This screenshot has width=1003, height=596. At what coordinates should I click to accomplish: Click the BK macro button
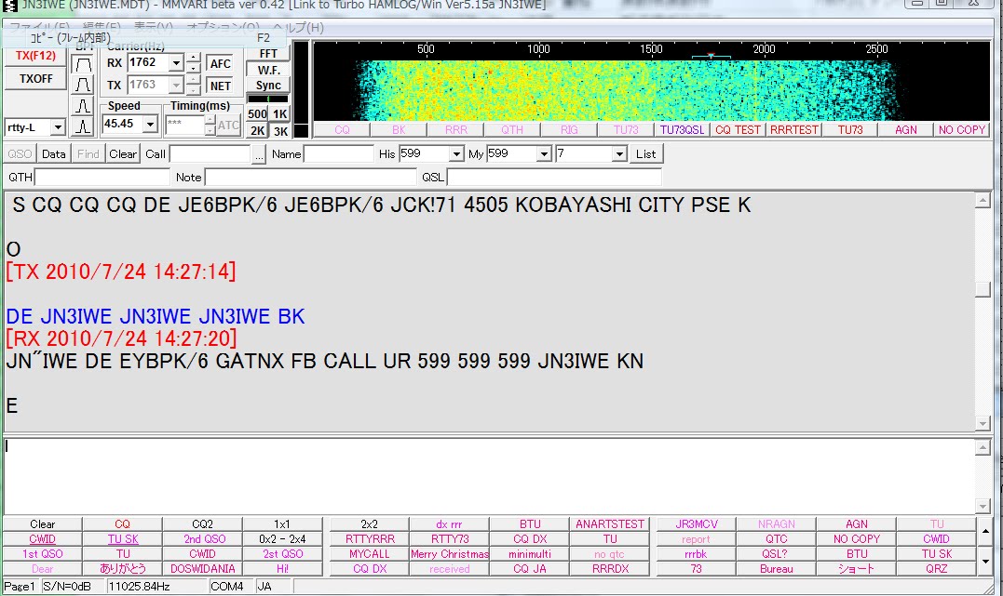click(400, 129)
